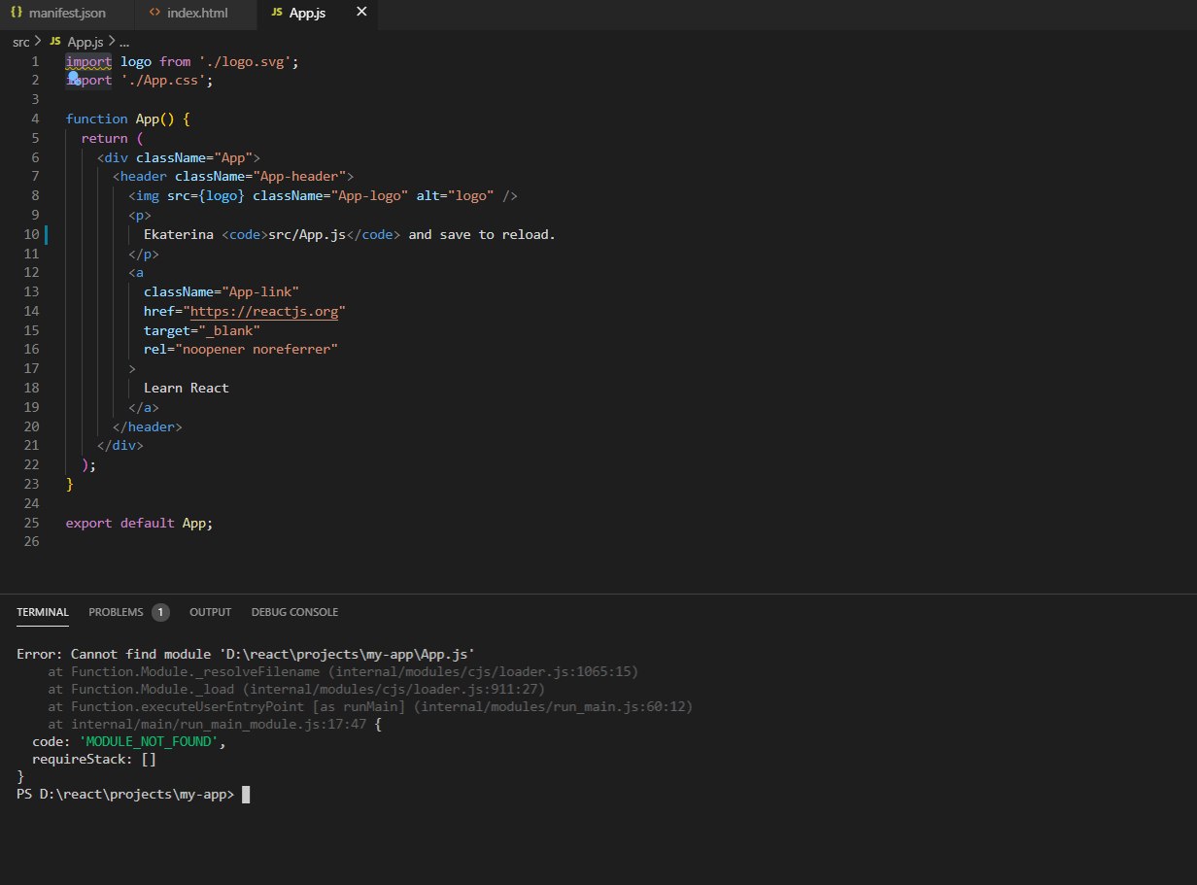This screenshot has height=885, width=1197.
Task: Open the PROBLEMS panel tab
Action: coord(116,612)
